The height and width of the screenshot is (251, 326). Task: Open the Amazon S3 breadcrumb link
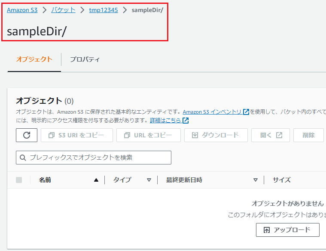click(22, 10)
